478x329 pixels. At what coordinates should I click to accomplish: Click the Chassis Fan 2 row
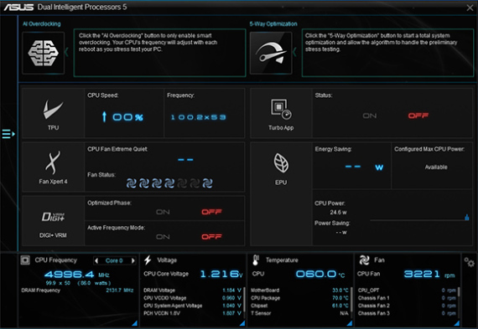click(407, 306)
